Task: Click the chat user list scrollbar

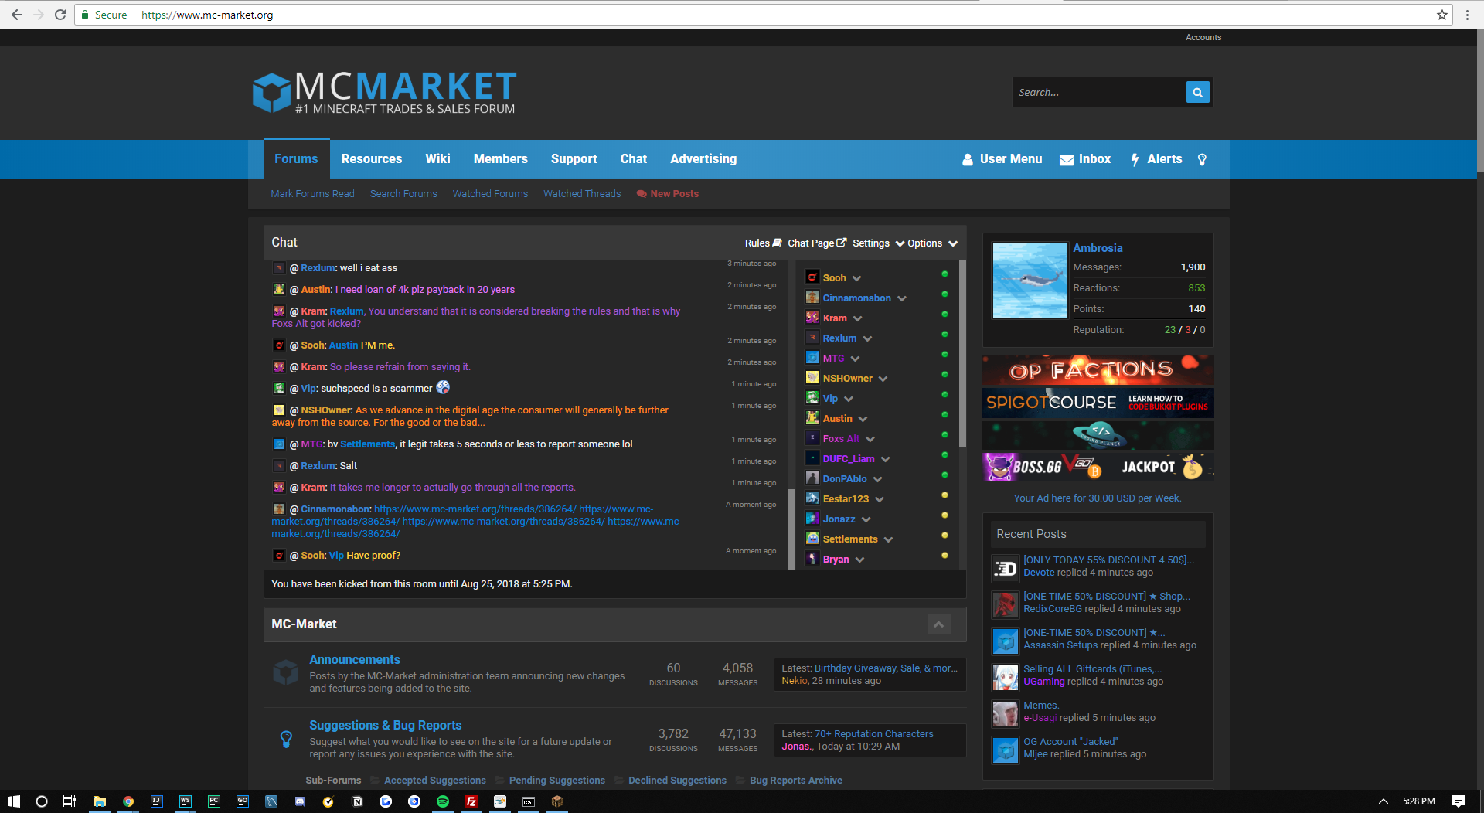Action: (962, 354)
